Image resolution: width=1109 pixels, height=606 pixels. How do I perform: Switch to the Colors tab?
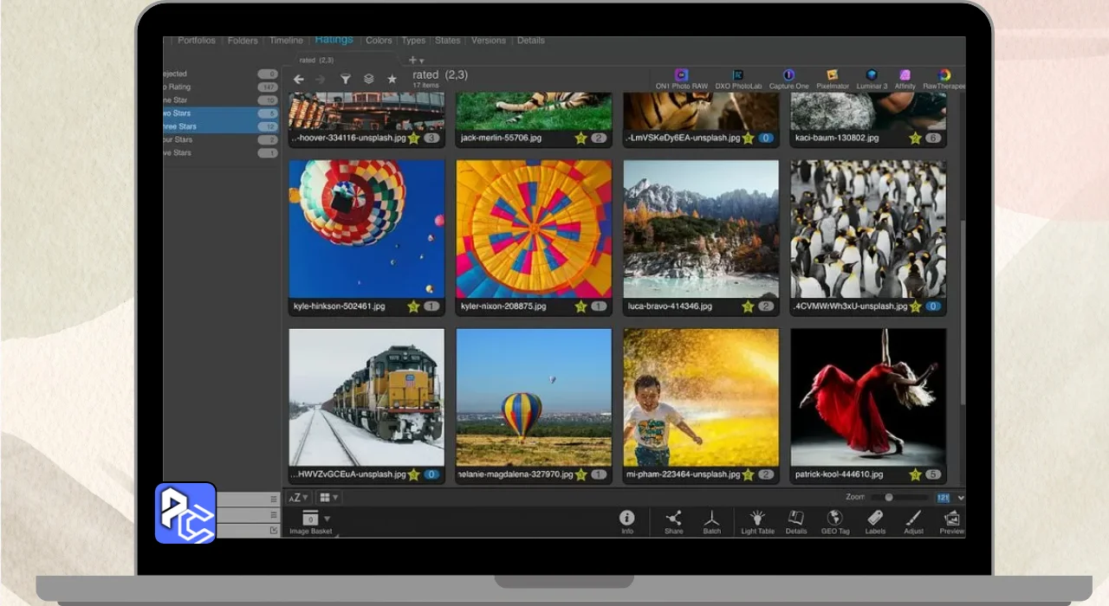(x=379, y=41)
